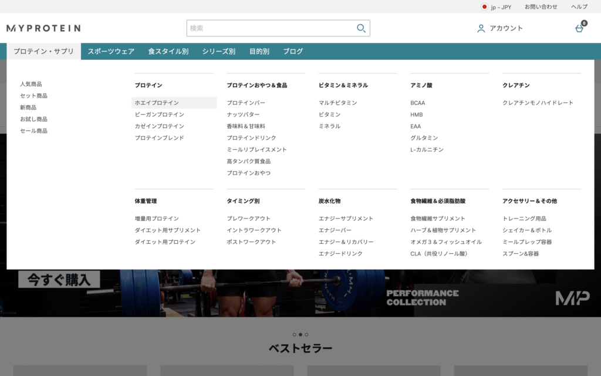Select マルチビタミン
Screen dimensions: 601x376
pyautogui.click(x=337, y=103)
